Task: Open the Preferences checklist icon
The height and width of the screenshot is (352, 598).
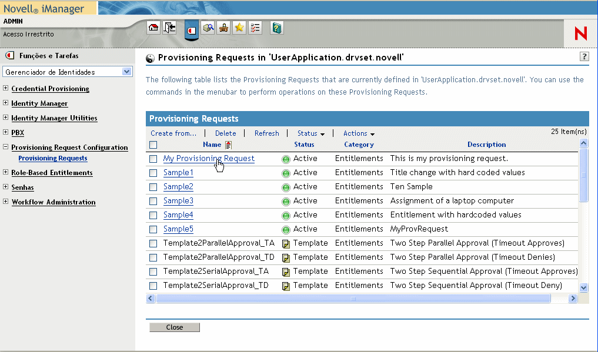Action: pos(255,28)
